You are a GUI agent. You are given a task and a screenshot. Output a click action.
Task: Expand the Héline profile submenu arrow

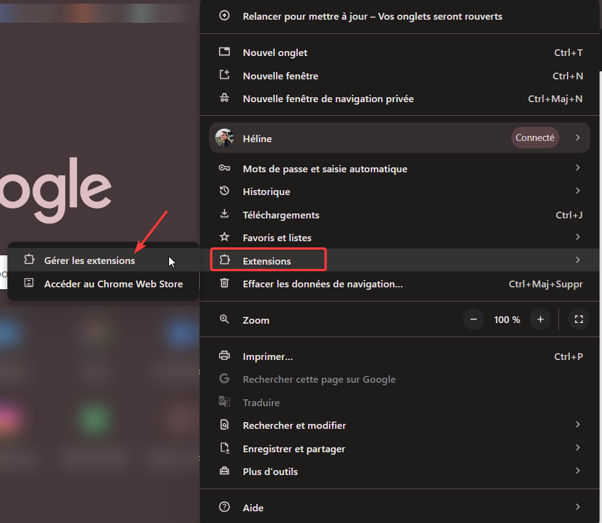click(578, 138)
